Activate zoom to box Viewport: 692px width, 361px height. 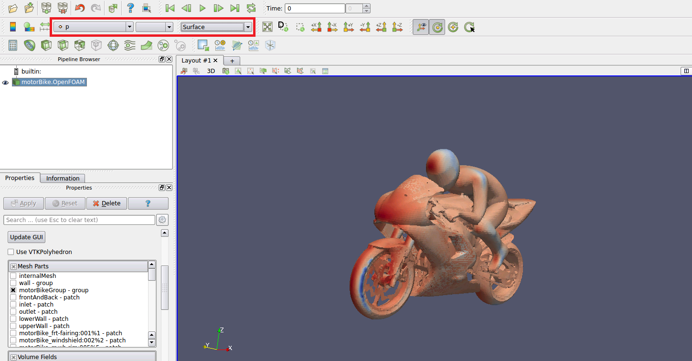tap(300, 27)
